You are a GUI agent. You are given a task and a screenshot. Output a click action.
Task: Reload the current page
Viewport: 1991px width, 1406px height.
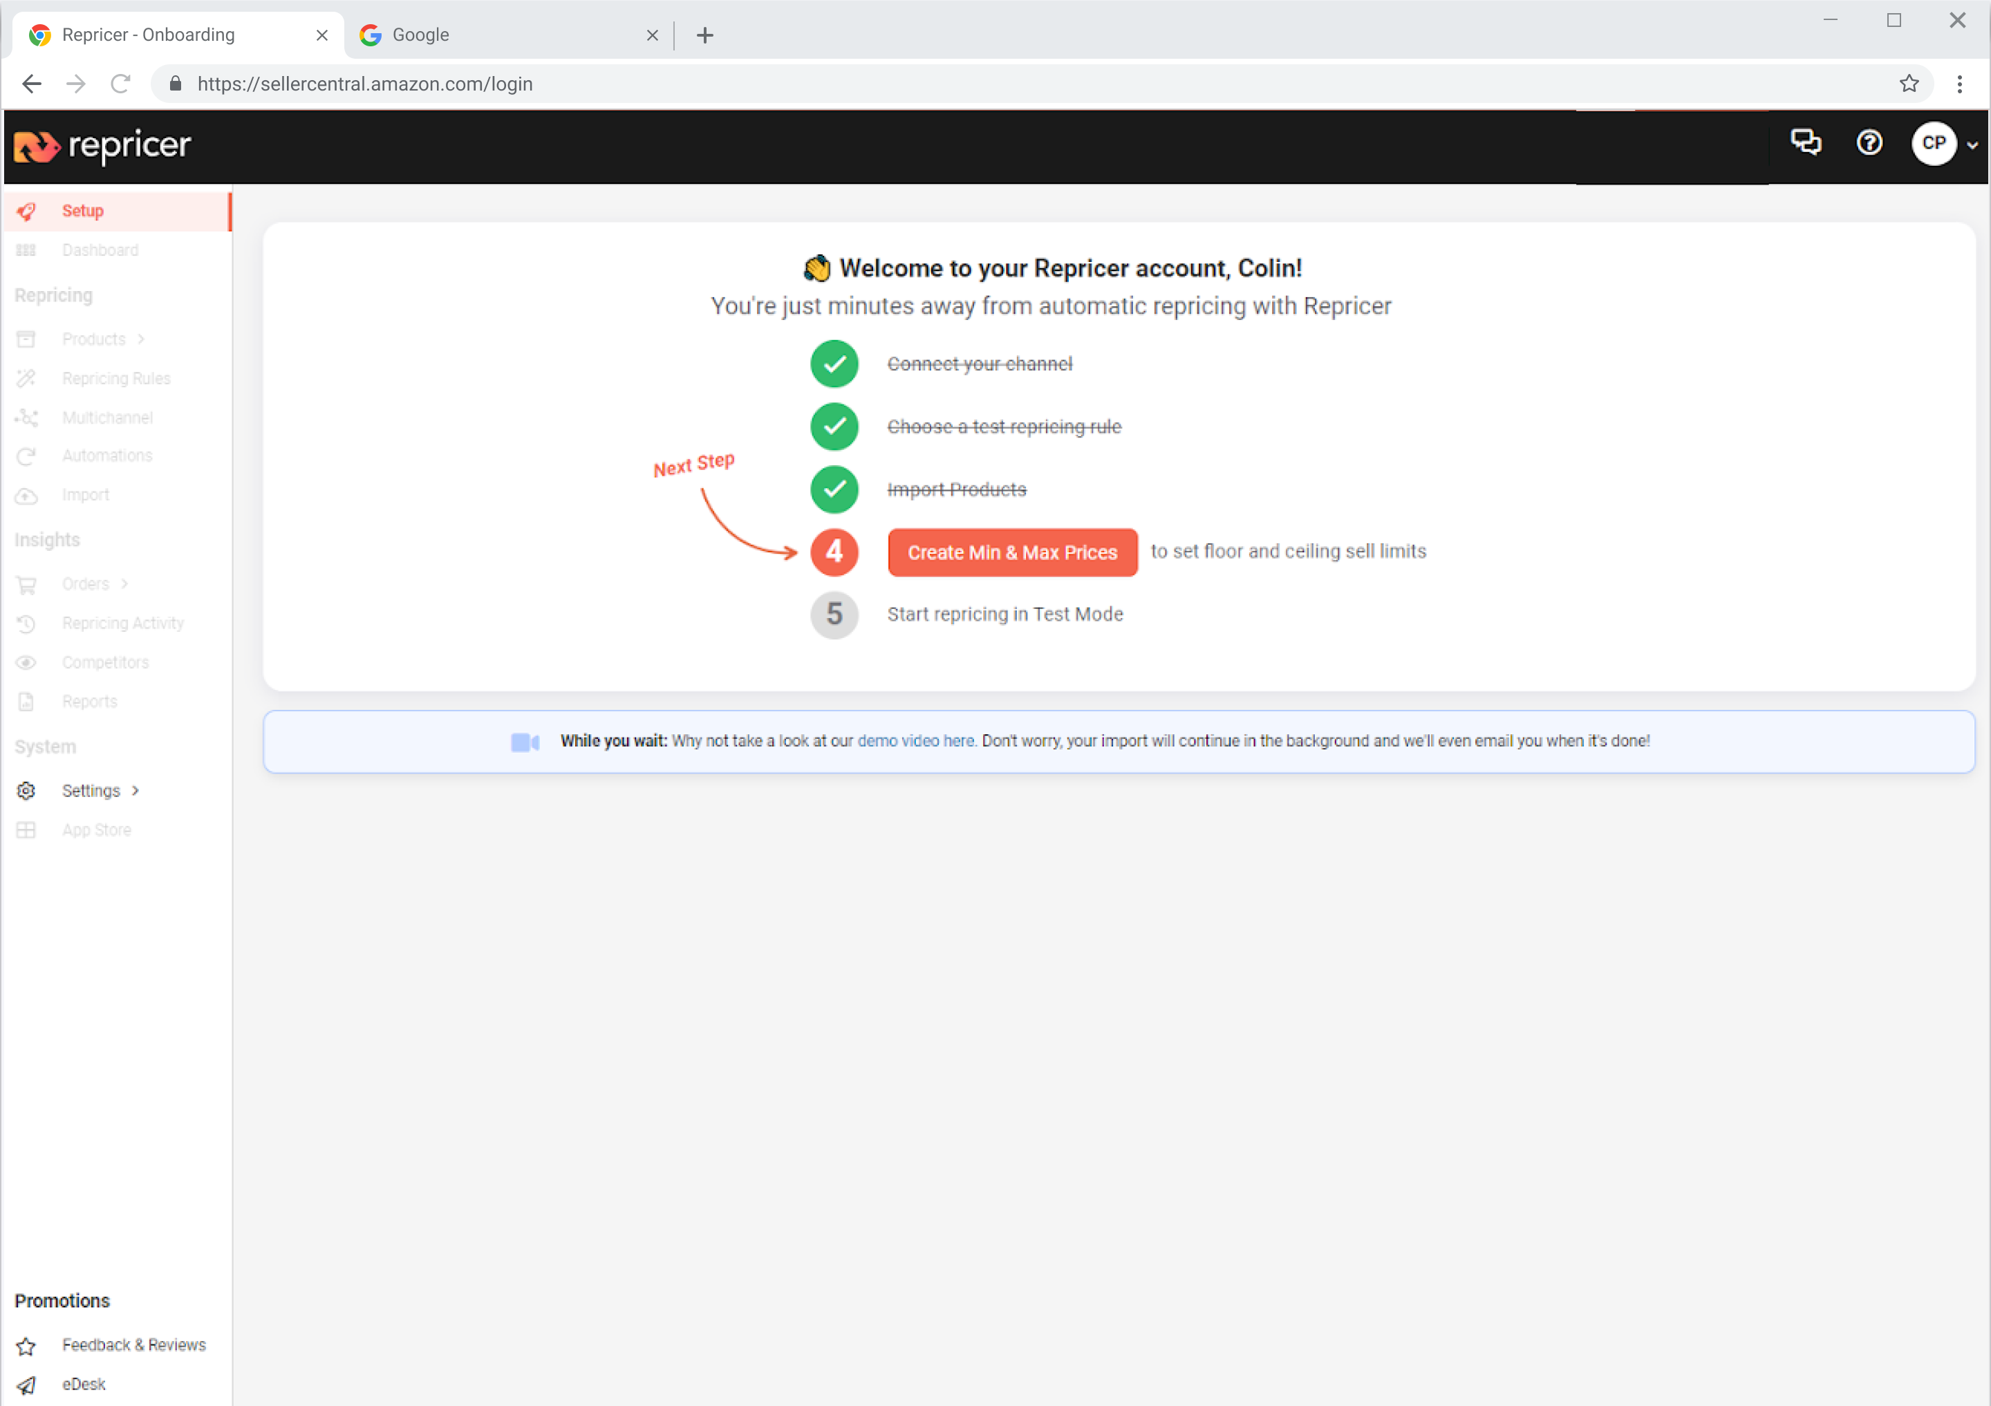[x=120, y=84]
